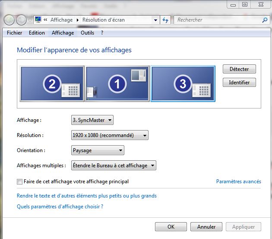Image resolution: width=272 pixels, height=239 pixels.
Task: Open the Edition menu
Action: (x=37, y=33)
